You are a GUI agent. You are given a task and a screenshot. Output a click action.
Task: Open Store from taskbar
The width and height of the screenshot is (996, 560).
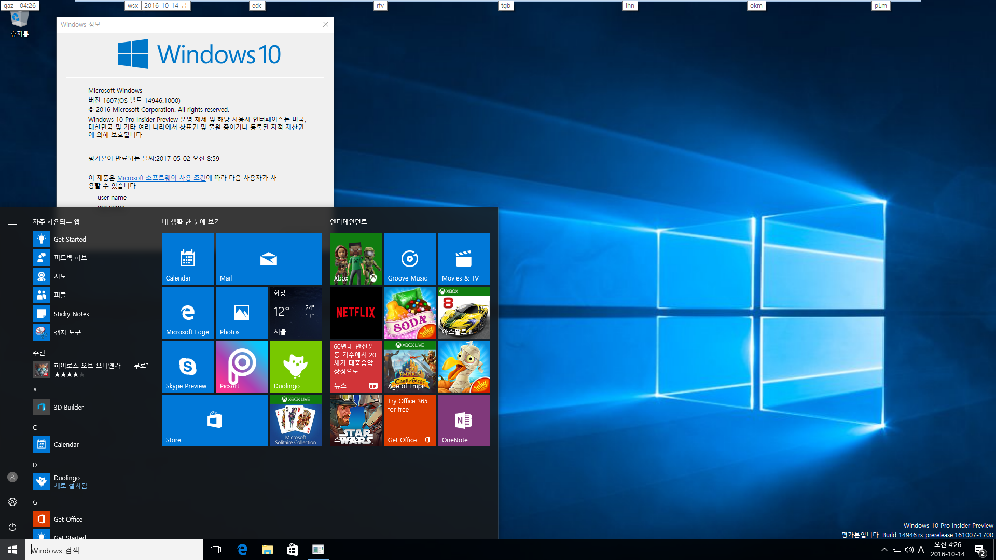click(293, 550)
